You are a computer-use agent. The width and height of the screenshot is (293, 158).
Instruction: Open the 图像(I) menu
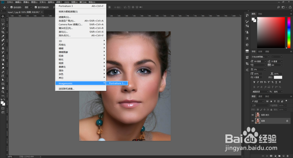click(26, 2)
